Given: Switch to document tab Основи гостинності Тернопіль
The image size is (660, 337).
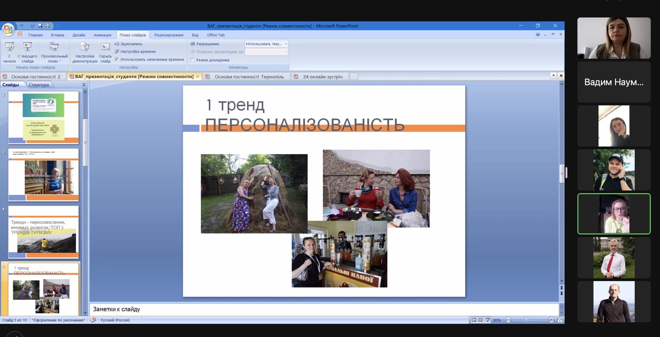Looking at the screenshot, I should pos(246,77).
